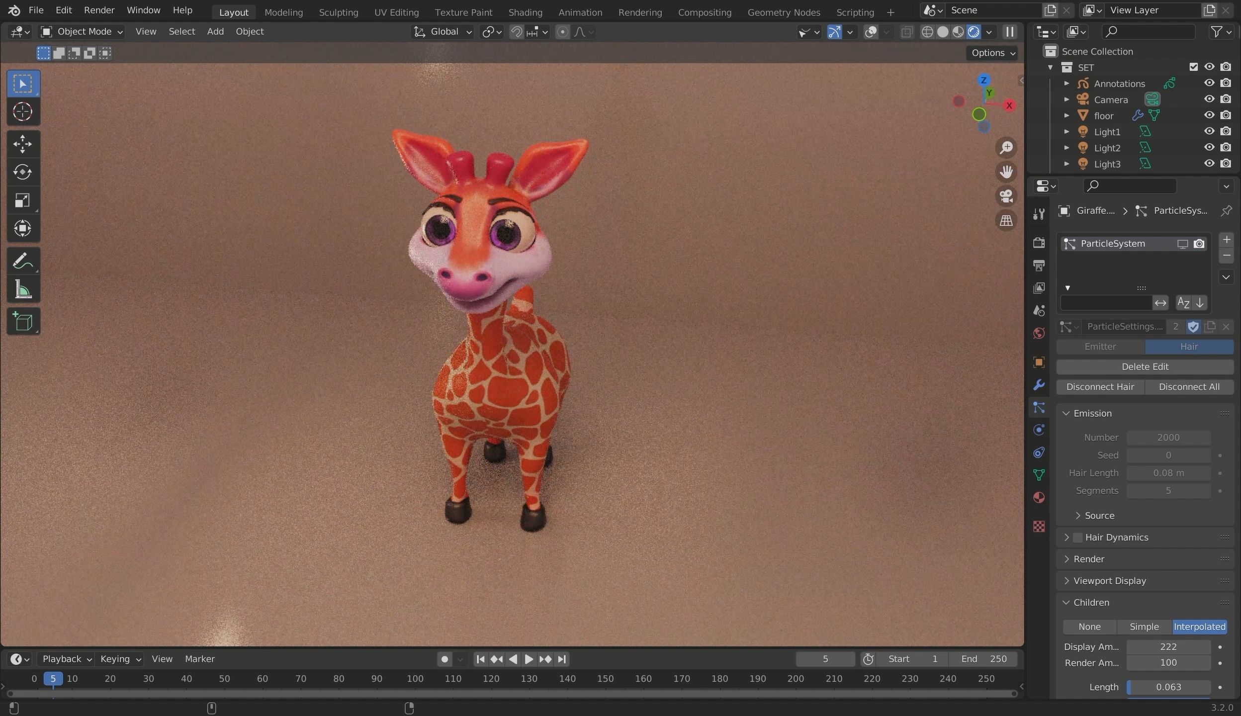Toggle ParticleSystem render camera visibility
The height and width of the screenshot is (716, 1241).
pos(1199,244)
